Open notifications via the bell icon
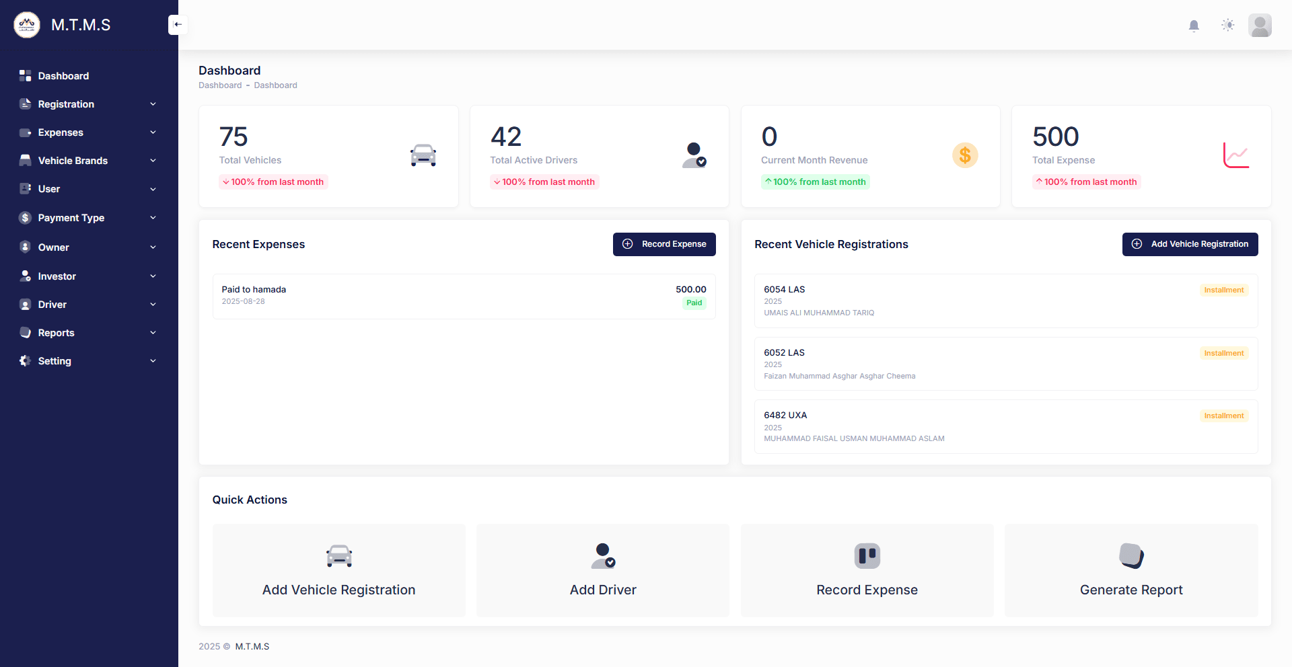The image size is (1292, 667). (1194, 25)
